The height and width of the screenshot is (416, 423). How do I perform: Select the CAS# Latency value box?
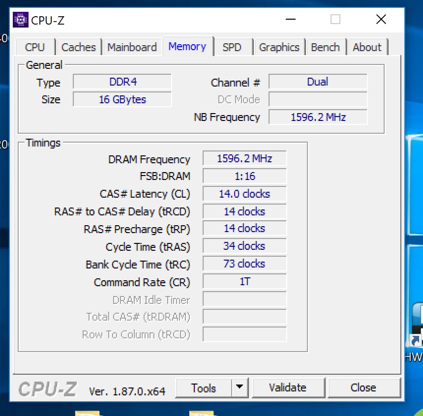244,194
